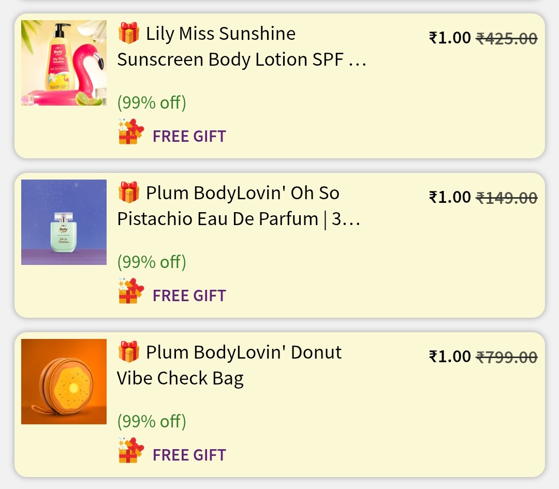Open the Donut Vibe Check Bag product image
Viewport: 559px width, 489px height.
(x=64, y=382)
